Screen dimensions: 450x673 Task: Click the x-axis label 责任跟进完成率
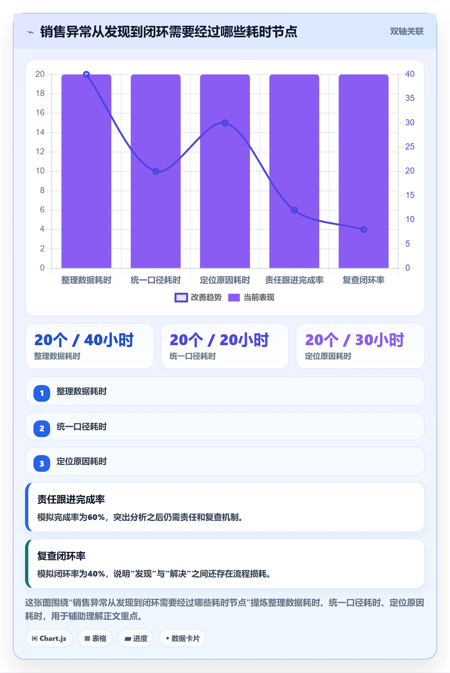(294, 280)
